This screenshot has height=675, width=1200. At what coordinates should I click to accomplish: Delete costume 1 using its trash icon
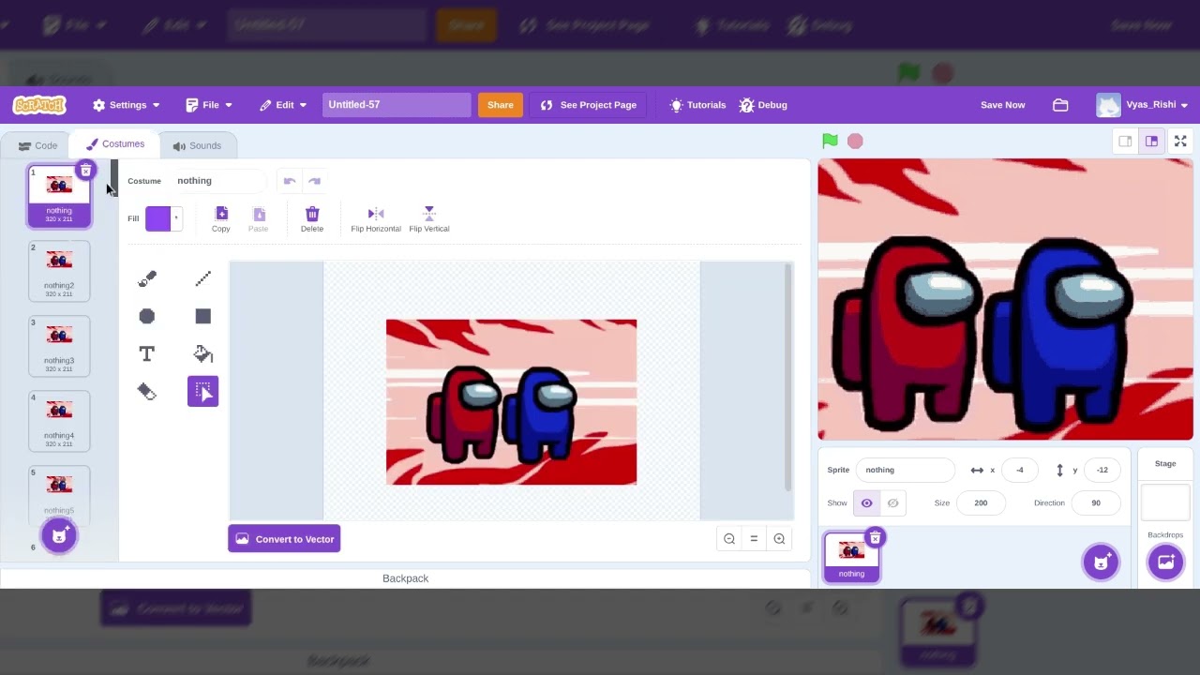click(x=85, y=170)
